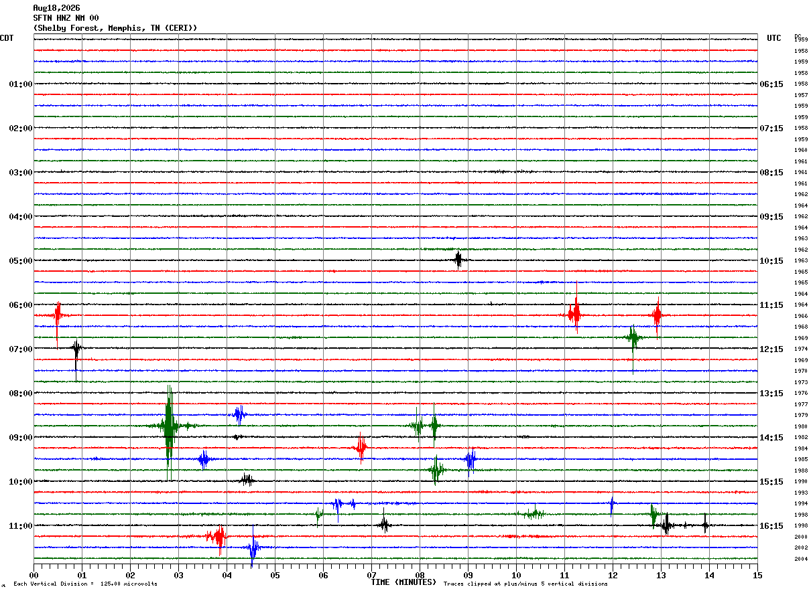Viewport: 811px width, 593px height.
Task: Click the largest green seismic burst before minute 03
Action: (x=169, y=426)
